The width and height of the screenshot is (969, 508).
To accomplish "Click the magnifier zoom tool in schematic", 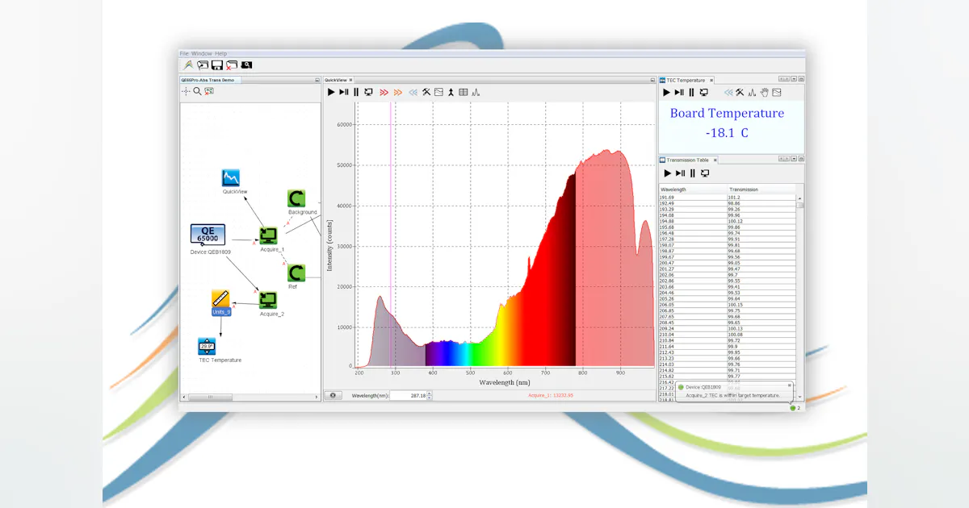I will [x=197, y=91].
